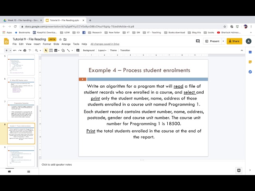Expand side panel with the arrow
Screen dimensions: 255x191
tap(250, 170)
